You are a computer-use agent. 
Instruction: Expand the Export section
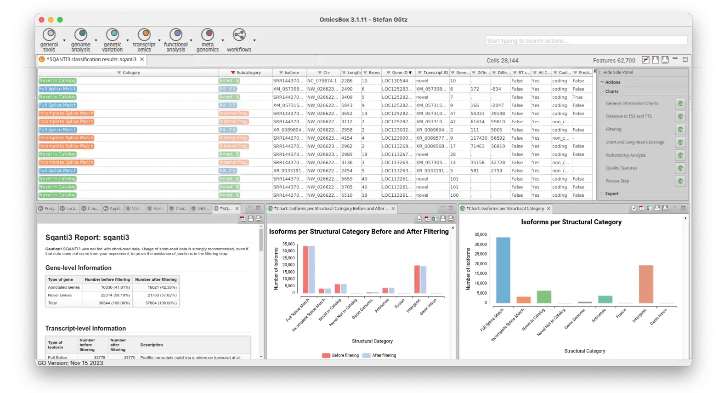click(x=602, y=194)
